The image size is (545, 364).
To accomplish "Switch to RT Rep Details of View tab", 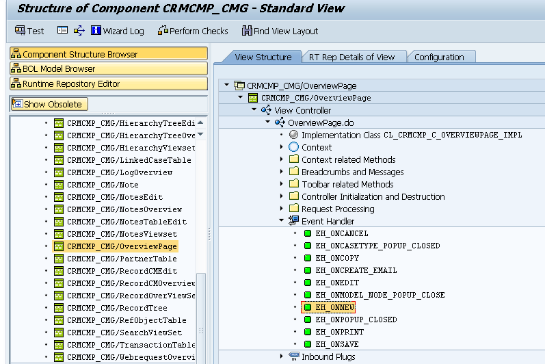I will pyautogui.click(x=351, y=57).
